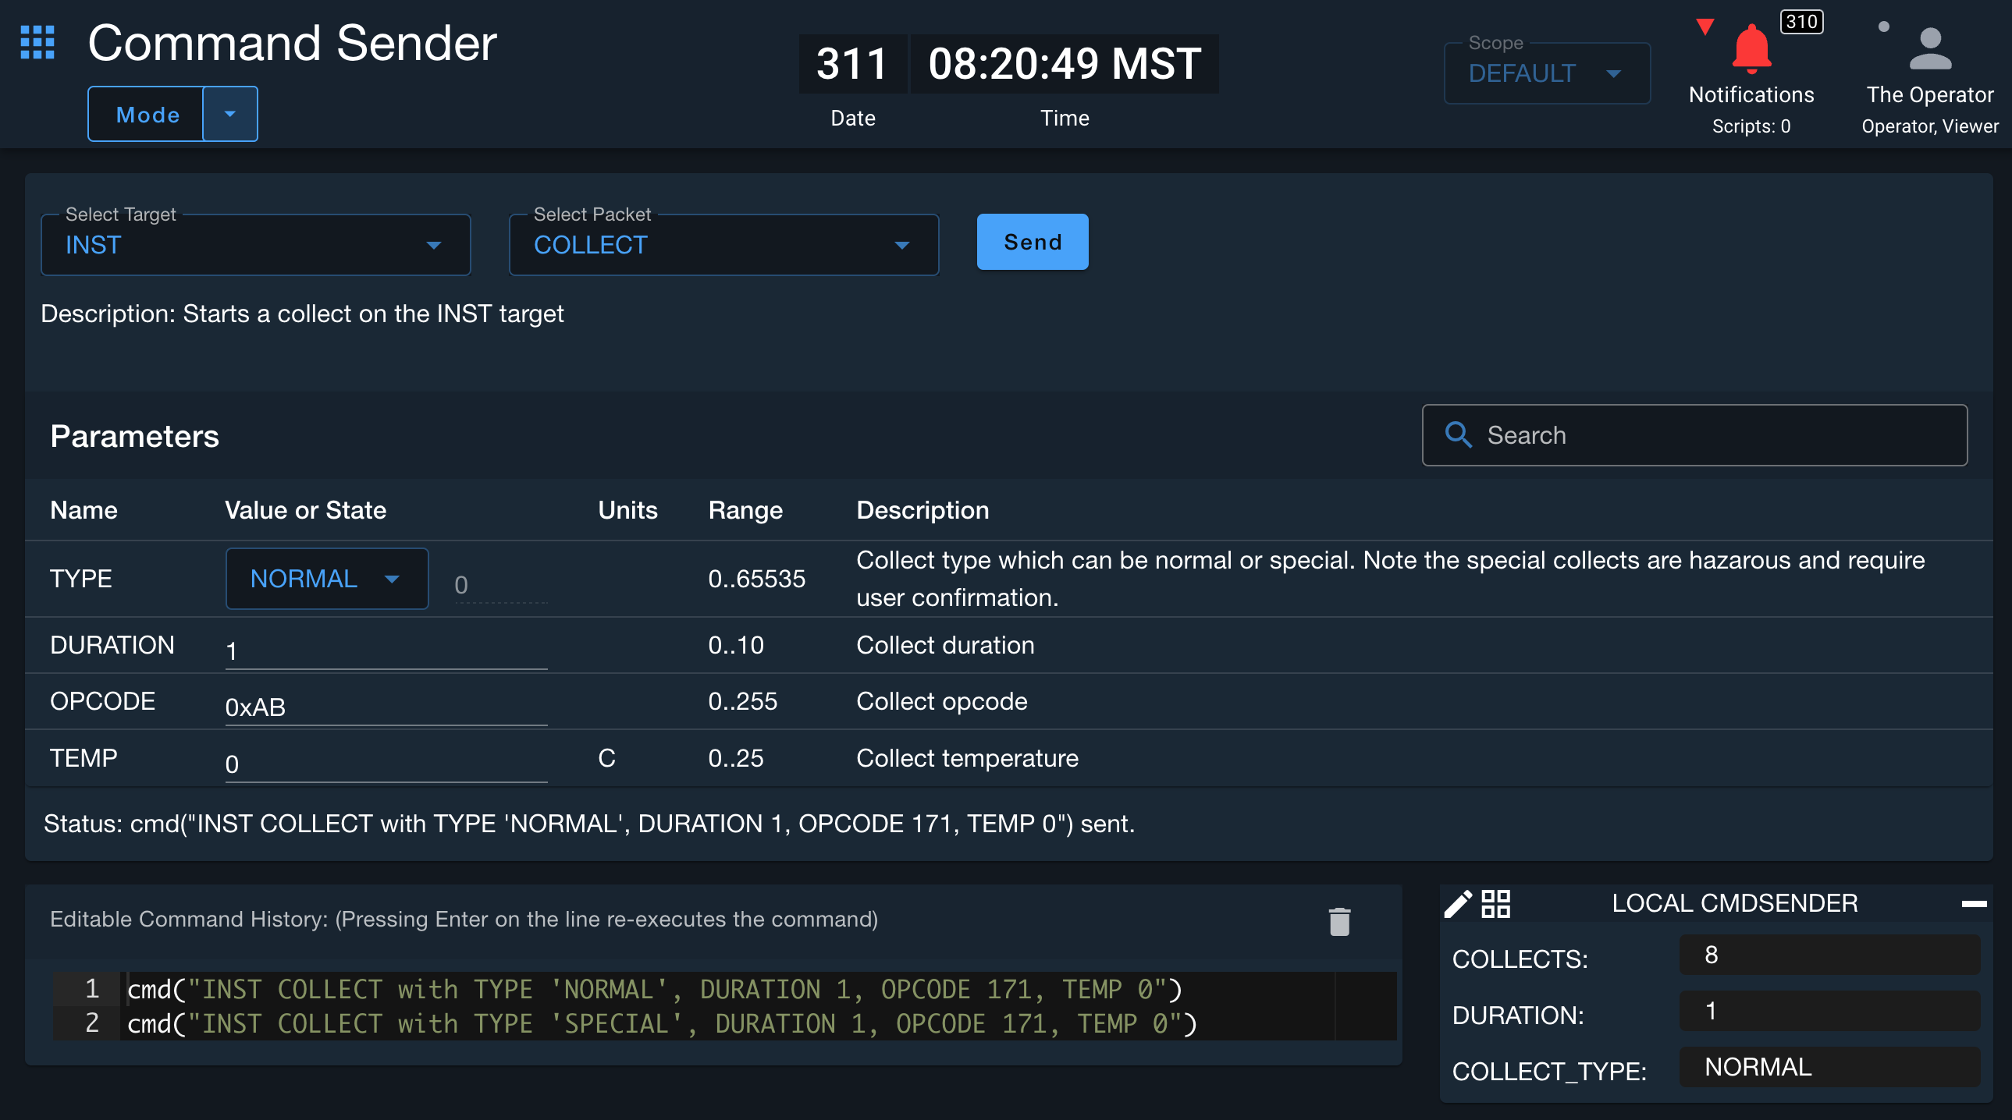The height and width of the screenshot is (1120, 2012).
Task: Select the Send command button
Action: [1033, 241]
